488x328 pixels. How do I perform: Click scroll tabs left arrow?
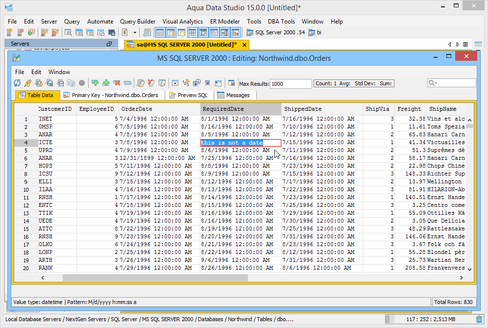(x=450, y=45)
